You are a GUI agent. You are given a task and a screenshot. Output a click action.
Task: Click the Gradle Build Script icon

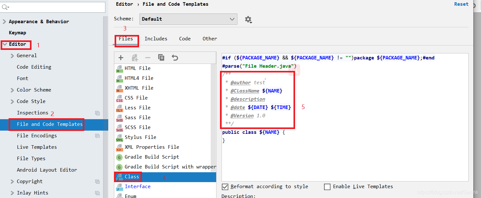(x=119, y=157)
